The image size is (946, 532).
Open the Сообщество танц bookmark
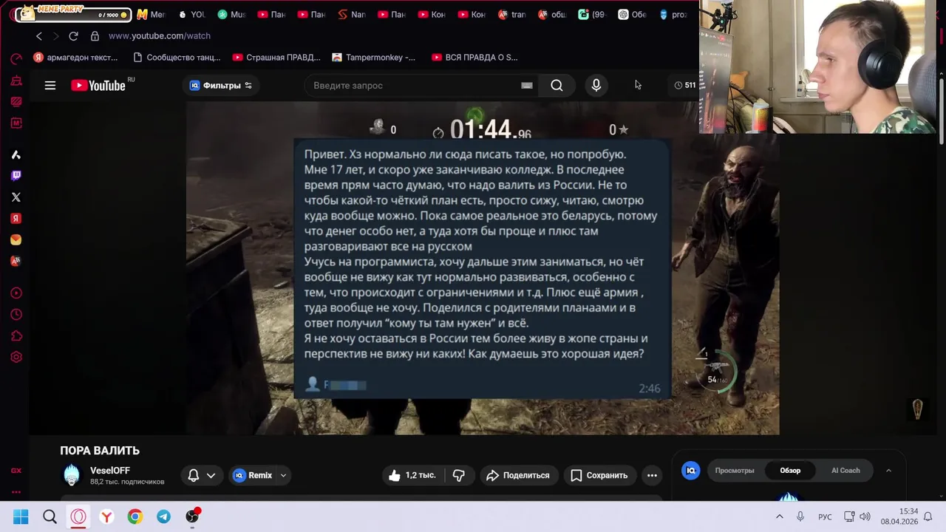tap(177, 57)
